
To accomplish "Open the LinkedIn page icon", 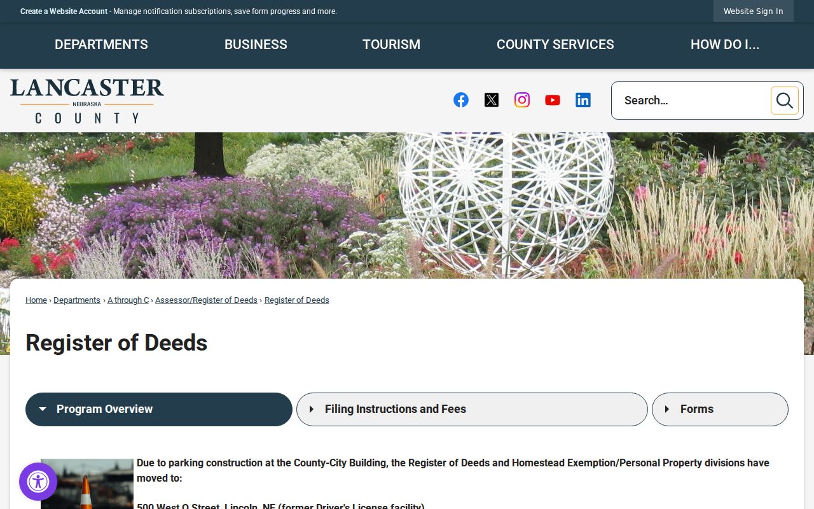I will [583, 100].
